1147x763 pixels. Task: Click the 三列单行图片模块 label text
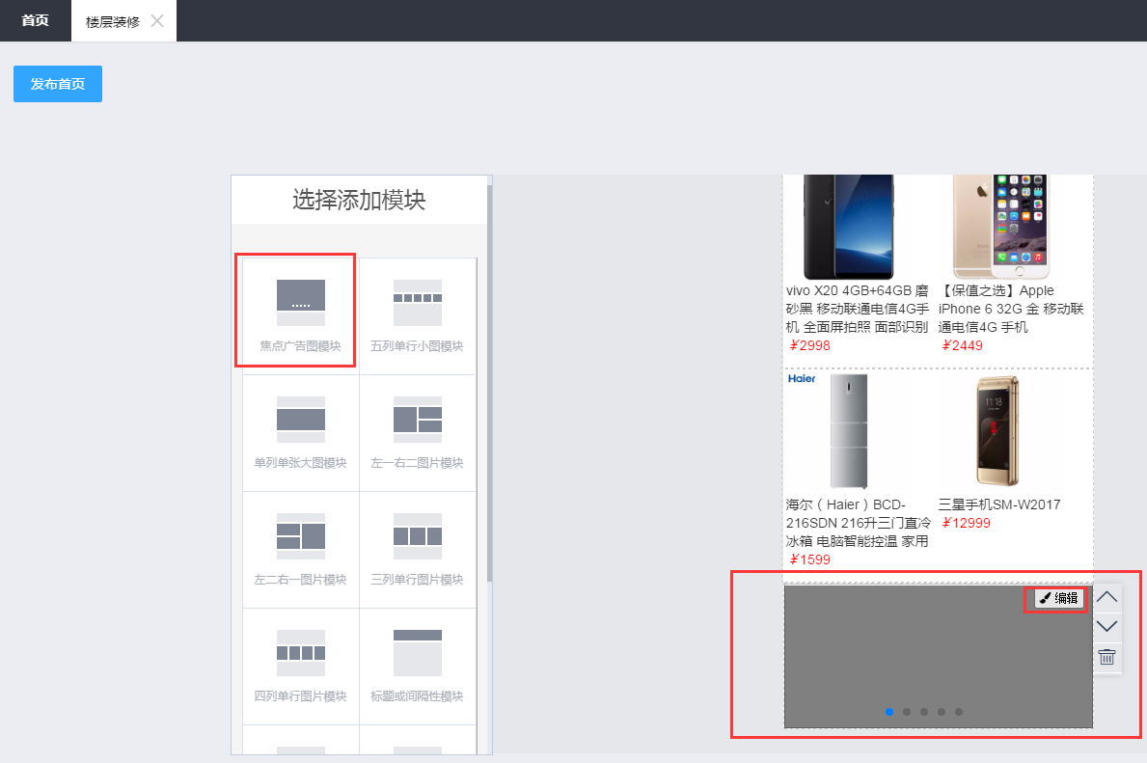(417, 580)
